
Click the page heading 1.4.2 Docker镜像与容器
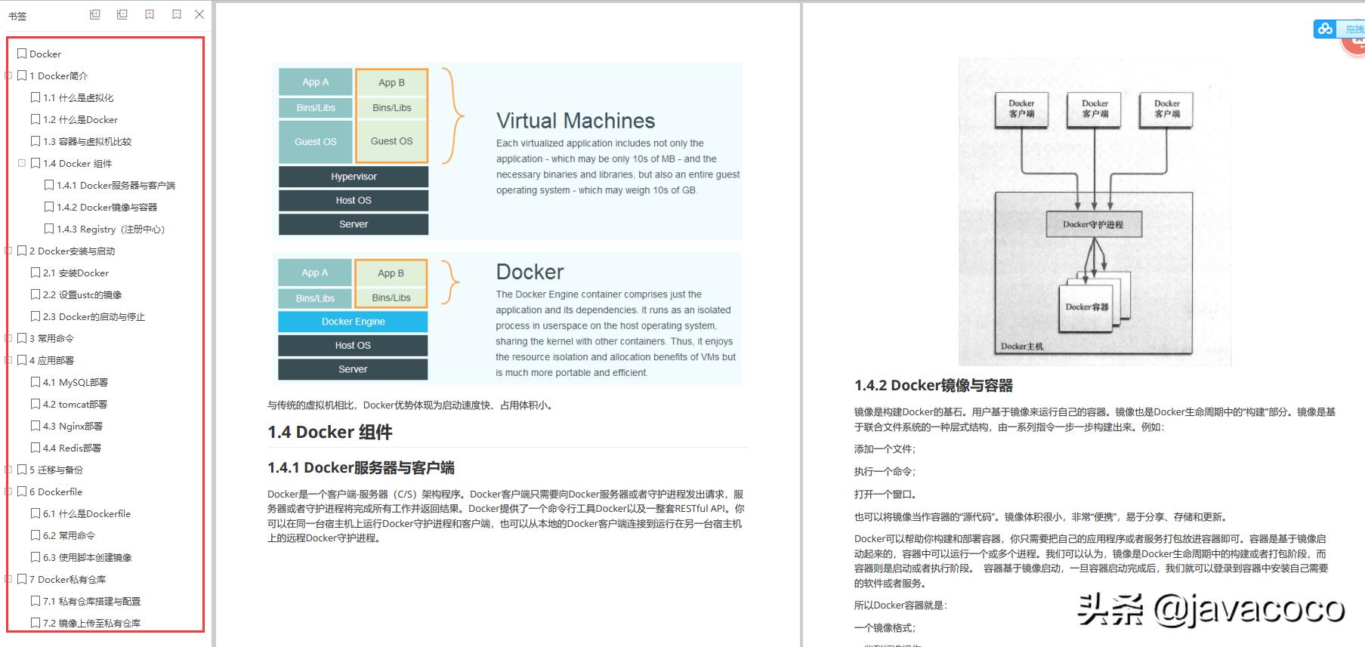coord(934,385)
